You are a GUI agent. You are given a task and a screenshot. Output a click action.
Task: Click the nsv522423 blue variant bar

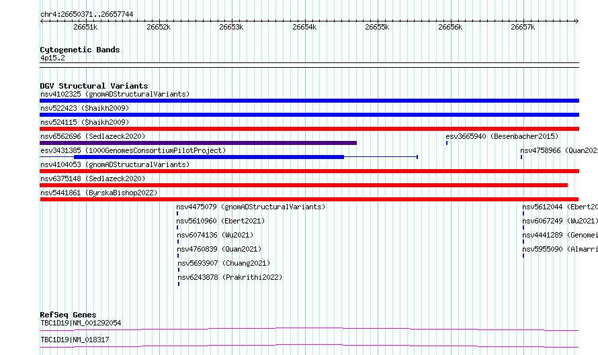pos(309,115)
